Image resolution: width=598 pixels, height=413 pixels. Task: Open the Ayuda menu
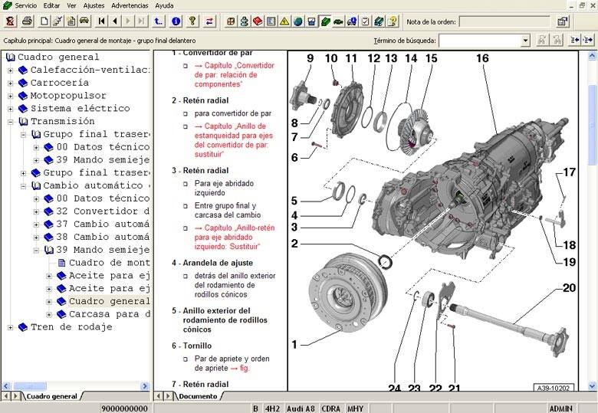pos(164,5)
